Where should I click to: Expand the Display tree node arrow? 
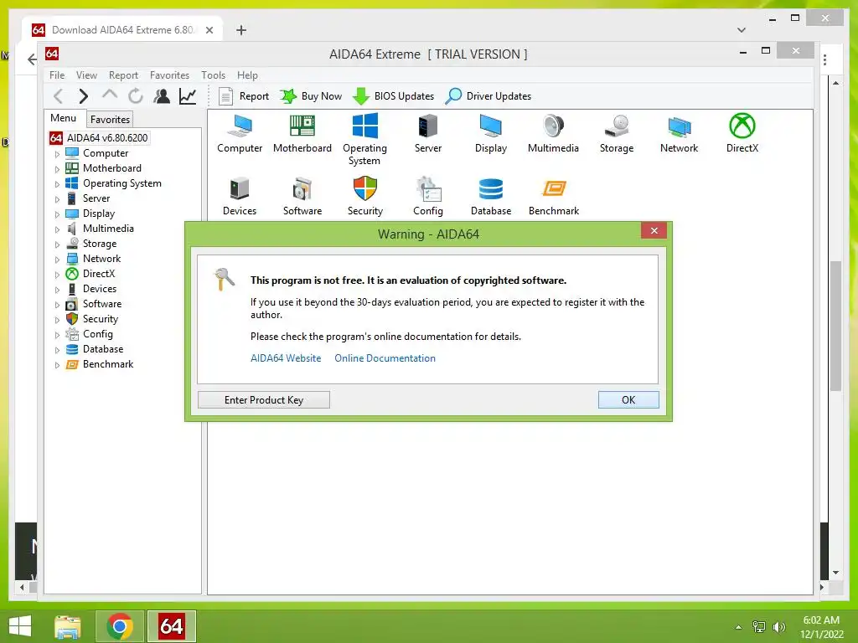tap(57, 214)
